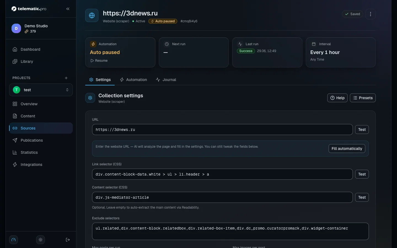
Task: Open the Help button
Action: [x=337, y=98]
